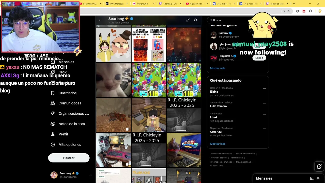Open desk setup photo thumbnail
The image size is (325, 183).
click(113, 150)
